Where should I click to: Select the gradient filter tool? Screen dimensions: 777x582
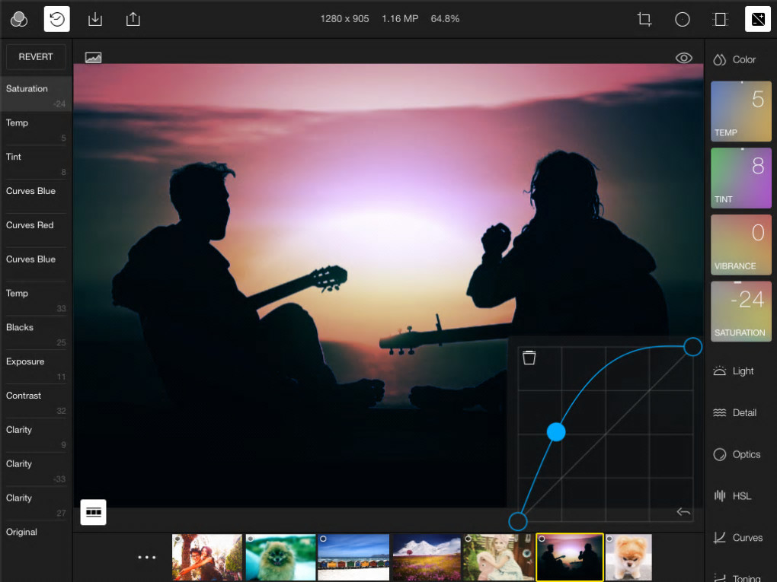[720, 19]
